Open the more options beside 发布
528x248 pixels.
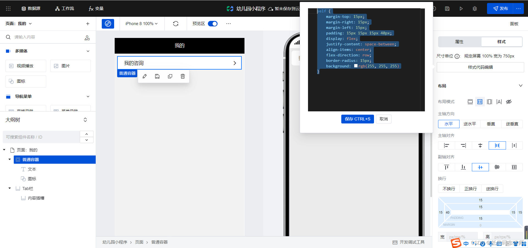pyautogui.click(x=518, y=9)
